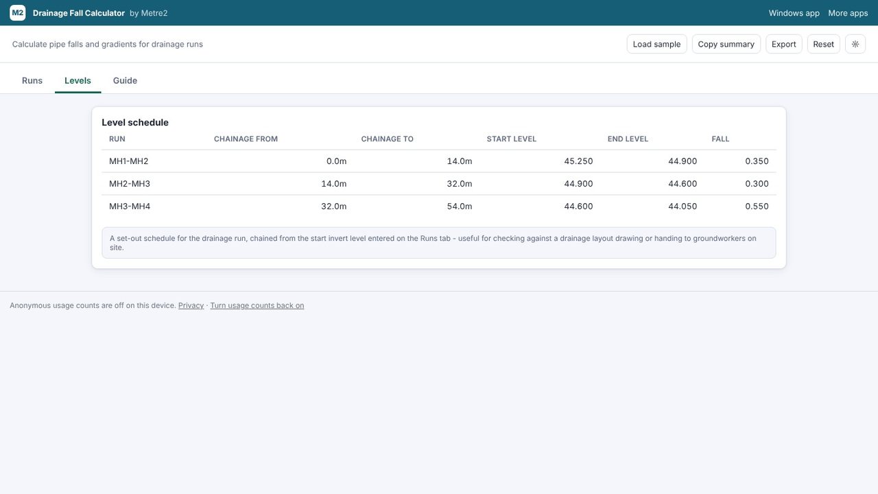Switch to the Runs tab
Viewport: 878px width, 494px height.
click(x=32, y=81)
